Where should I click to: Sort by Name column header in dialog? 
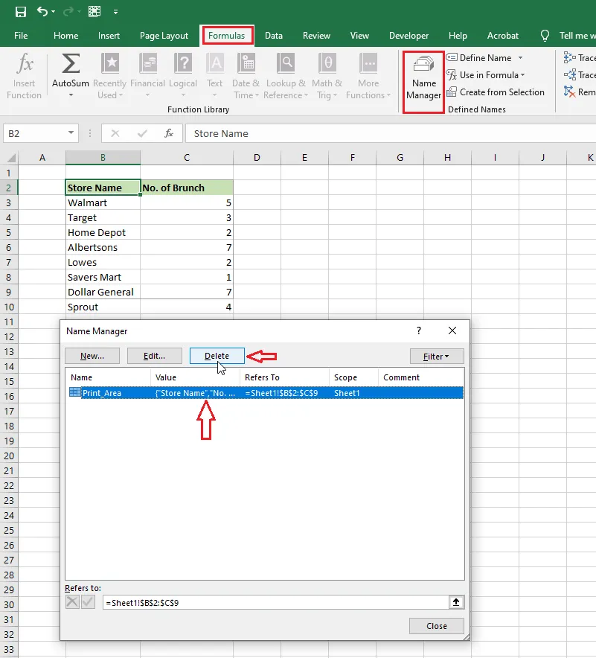coord(108,377)
